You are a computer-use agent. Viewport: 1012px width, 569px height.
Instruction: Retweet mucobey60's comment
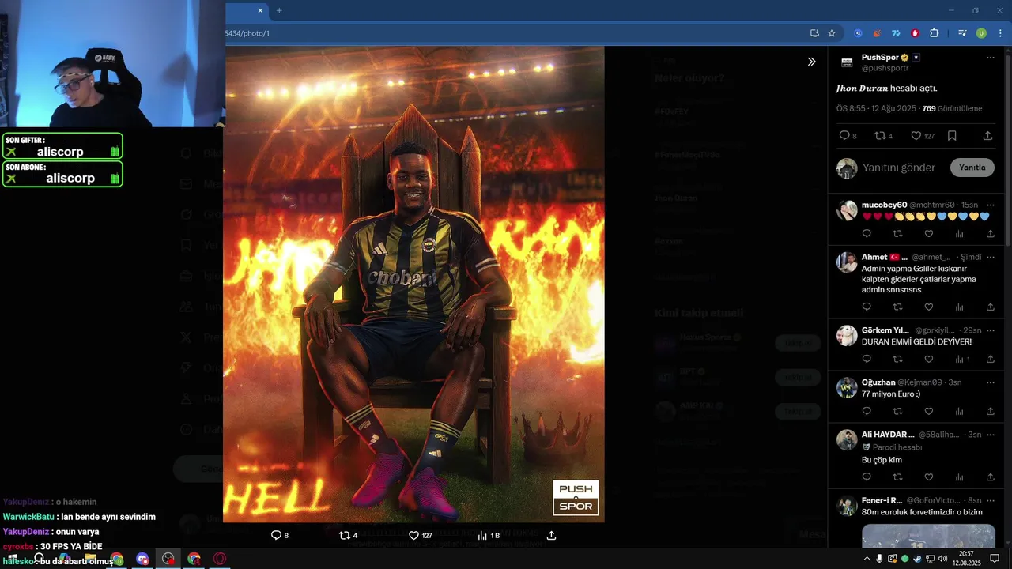click(x=897, y=234)
